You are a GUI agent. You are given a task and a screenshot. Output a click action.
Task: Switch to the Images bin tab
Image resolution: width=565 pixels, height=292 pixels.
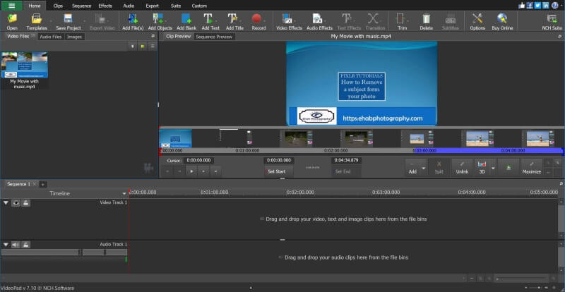(x=74, y=37)
